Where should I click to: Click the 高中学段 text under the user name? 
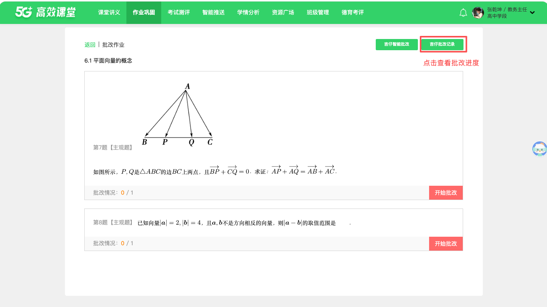[x=497, y=16]
